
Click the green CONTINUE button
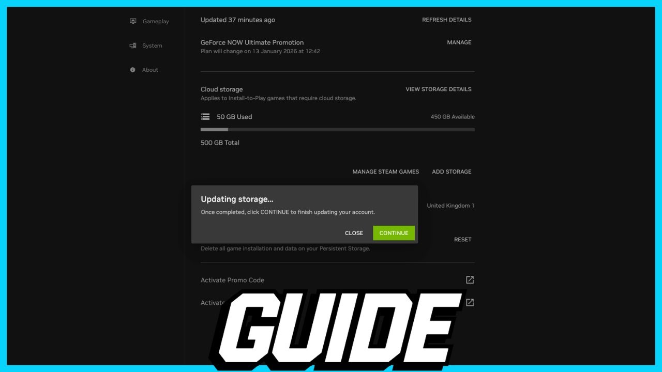(394, 233)
